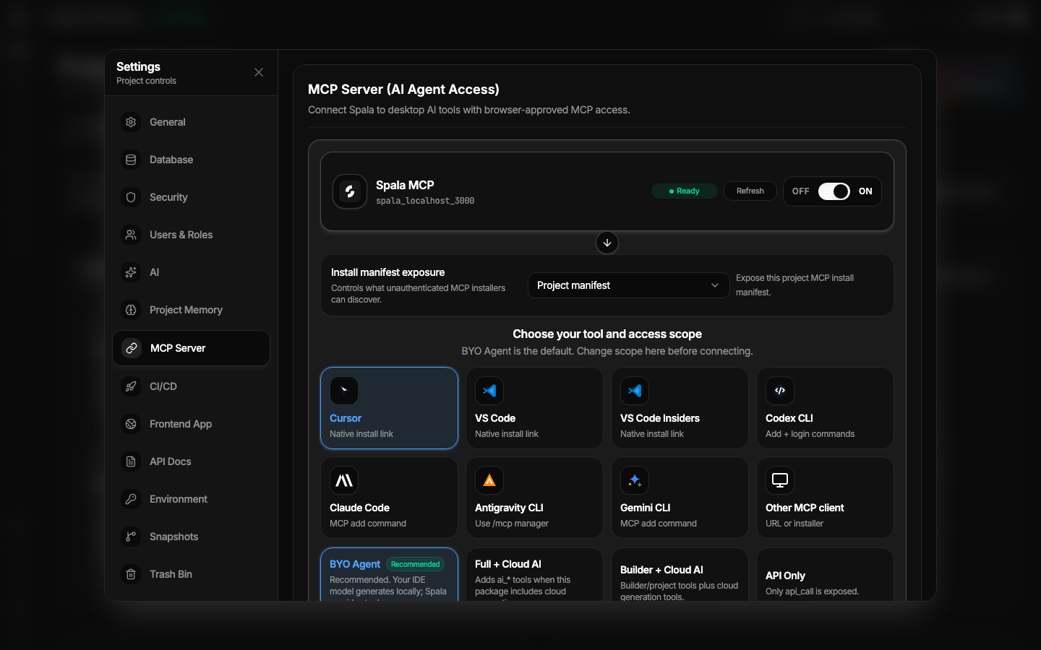
Task: Click the Trash Bin icon
Action: pos(131,574)
